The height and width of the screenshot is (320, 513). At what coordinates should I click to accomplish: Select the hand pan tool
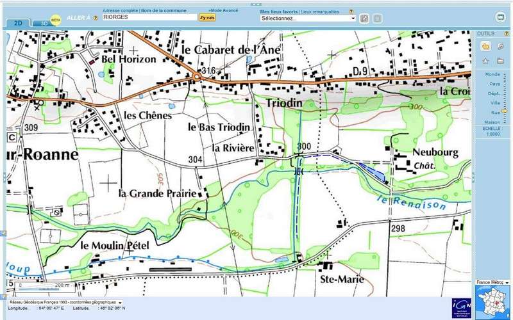(485, 46)
